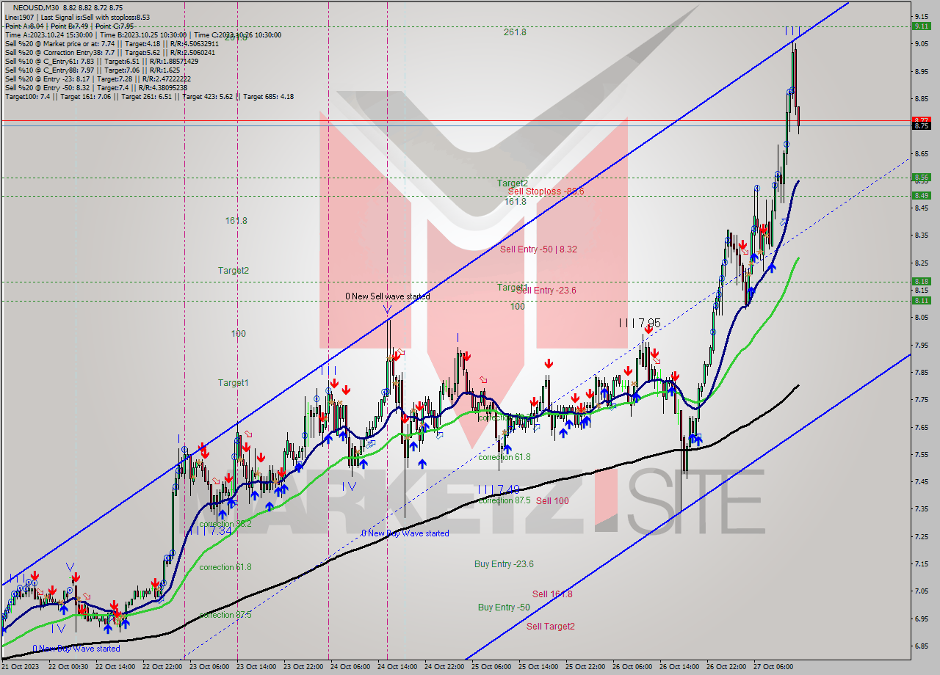Click the 'Buy Entry -23.6' label

pos(504,564)
